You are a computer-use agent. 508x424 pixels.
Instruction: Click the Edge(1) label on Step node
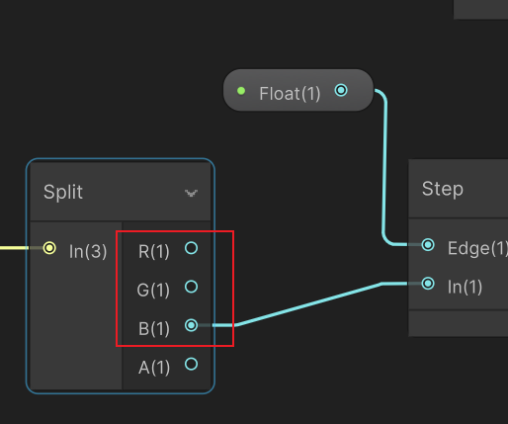(x=477, y=248)
